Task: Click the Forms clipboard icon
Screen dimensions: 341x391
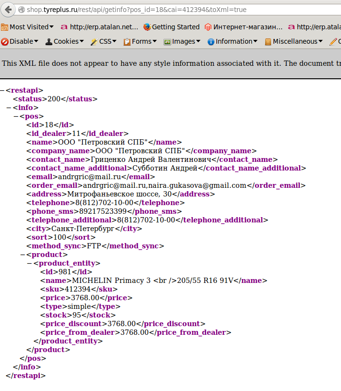Action: click(x=127, y=42)
